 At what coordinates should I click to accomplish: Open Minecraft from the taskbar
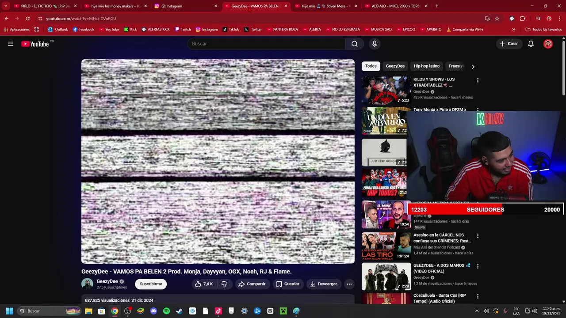(283, 311)
